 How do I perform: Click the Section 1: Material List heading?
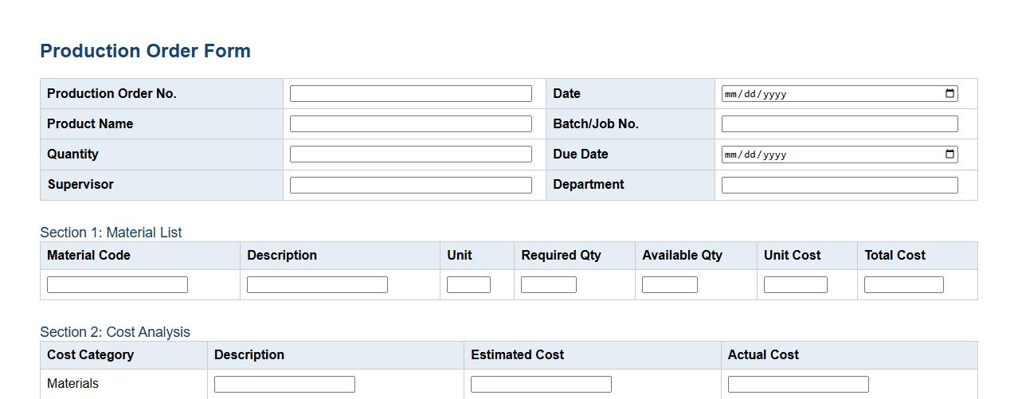(111, 233)
